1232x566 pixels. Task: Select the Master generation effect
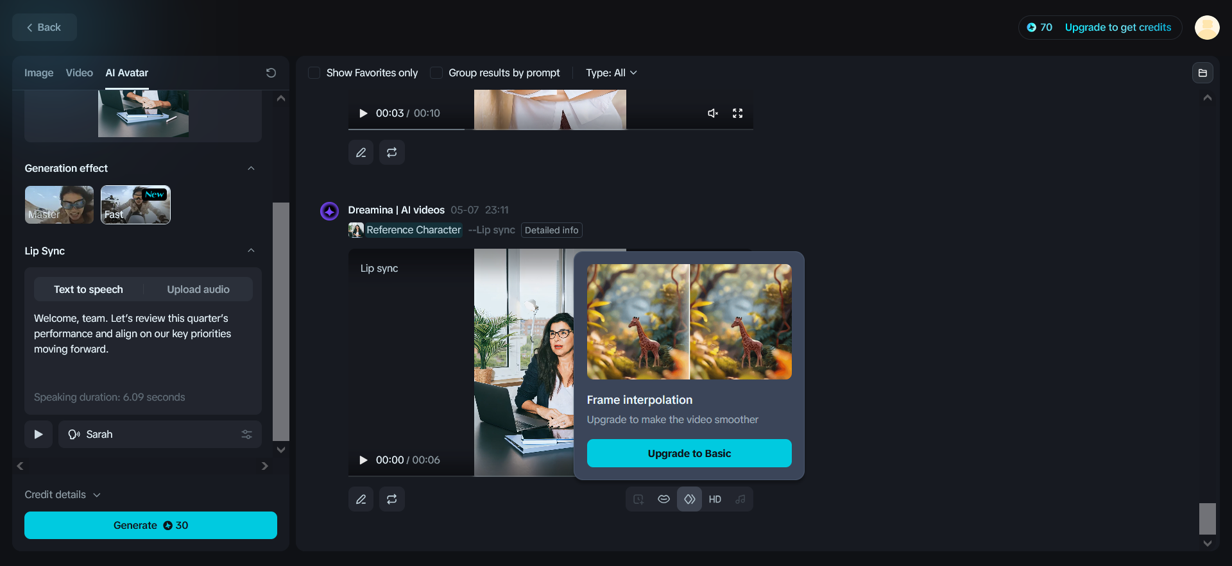point(59,204)
